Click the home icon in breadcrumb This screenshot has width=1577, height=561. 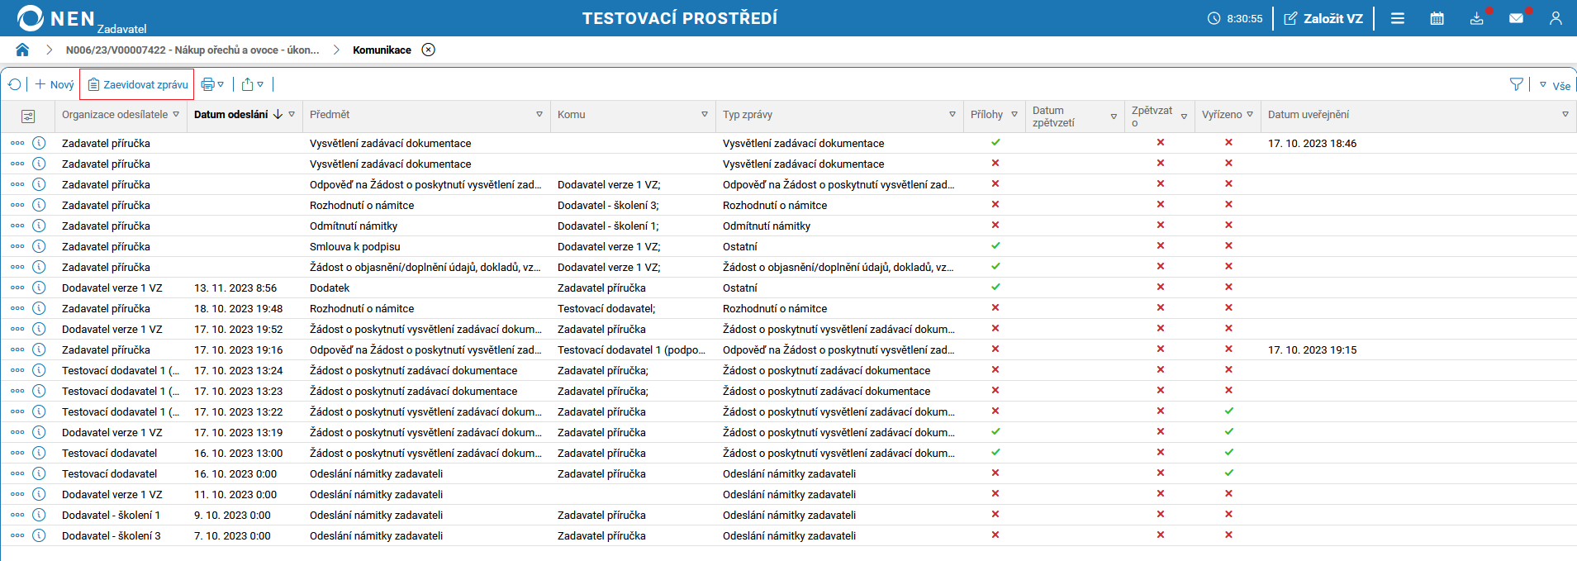click(22, 50)
